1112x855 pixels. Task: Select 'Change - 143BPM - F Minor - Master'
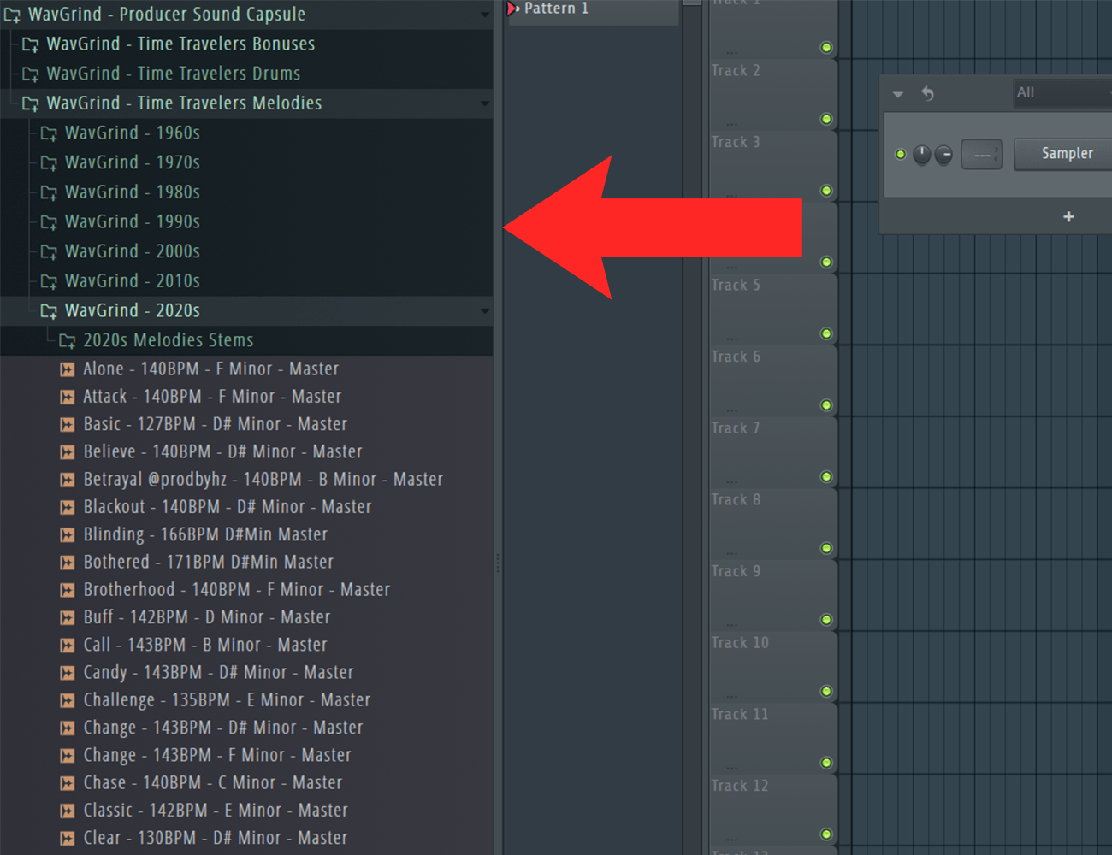pyautogui.click(x=217, y=756)
